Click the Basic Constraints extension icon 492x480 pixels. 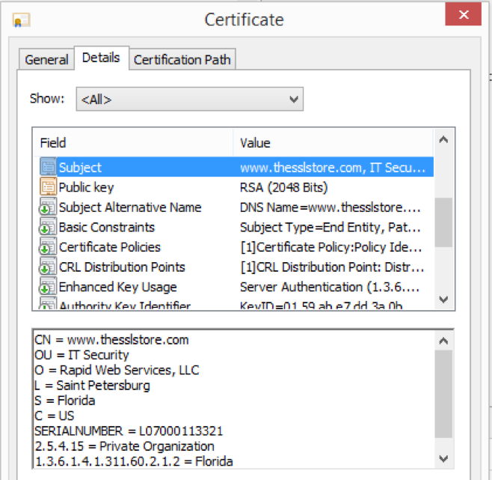click(x=48, y=226)
